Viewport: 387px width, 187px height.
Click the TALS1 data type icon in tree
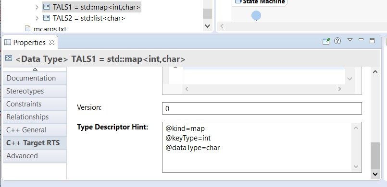coord(47,7)
